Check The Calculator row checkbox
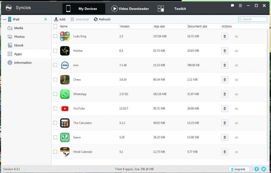The height and width of the screenshot is (173, 271). coord(55,123)
